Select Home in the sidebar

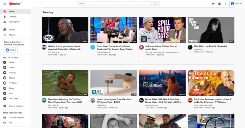tap(16, 11)
